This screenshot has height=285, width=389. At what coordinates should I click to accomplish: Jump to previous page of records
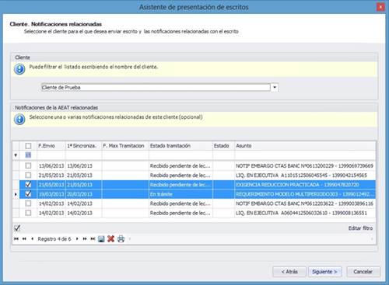tap(24, 238)
